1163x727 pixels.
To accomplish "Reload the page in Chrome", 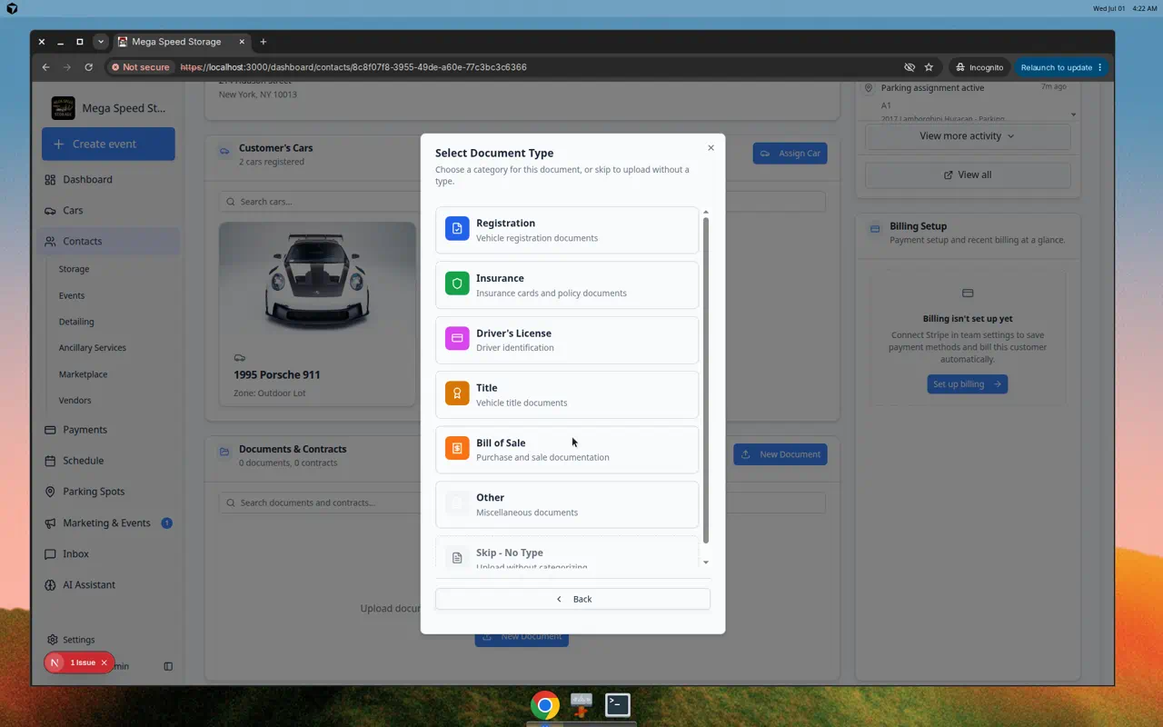I will (88, 67).
